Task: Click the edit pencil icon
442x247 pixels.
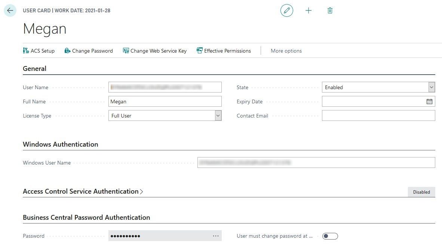Action: tap(286, 10)
